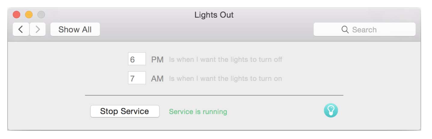432x139 pixels.
Task: Click the gray zoom window button
Action: click(41, 14)
